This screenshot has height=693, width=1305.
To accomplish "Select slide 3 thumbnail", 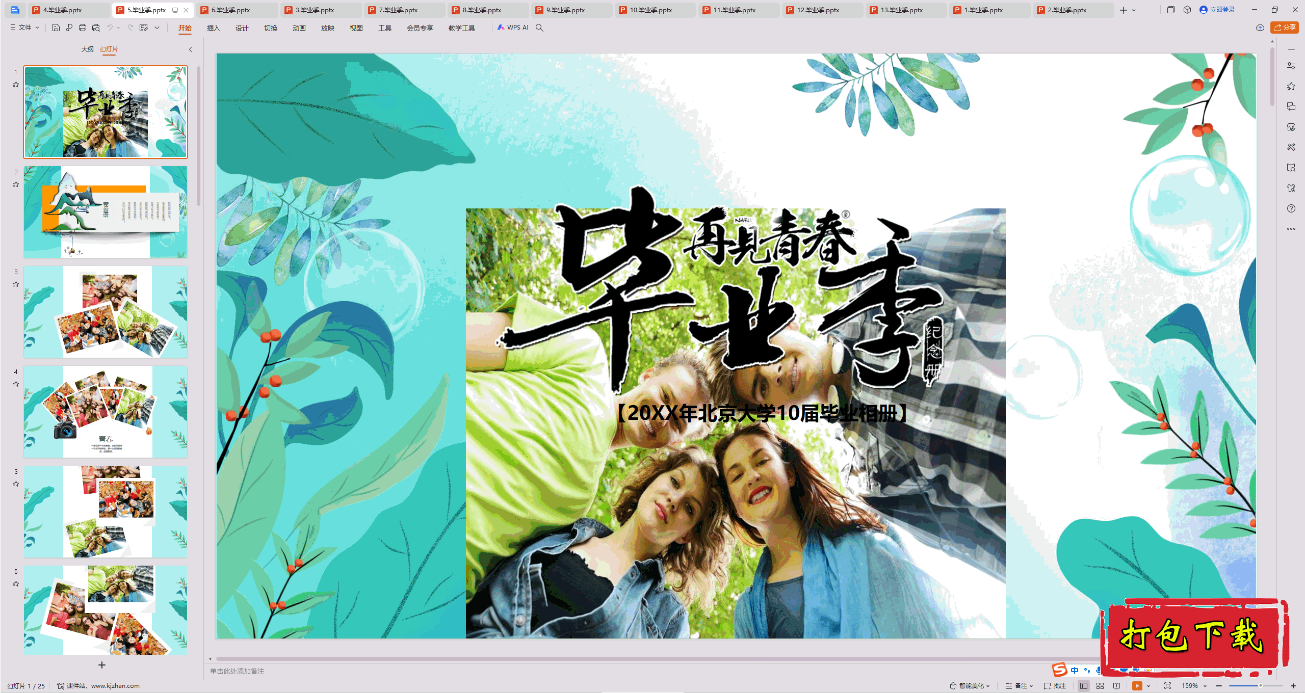I will 106,311.
